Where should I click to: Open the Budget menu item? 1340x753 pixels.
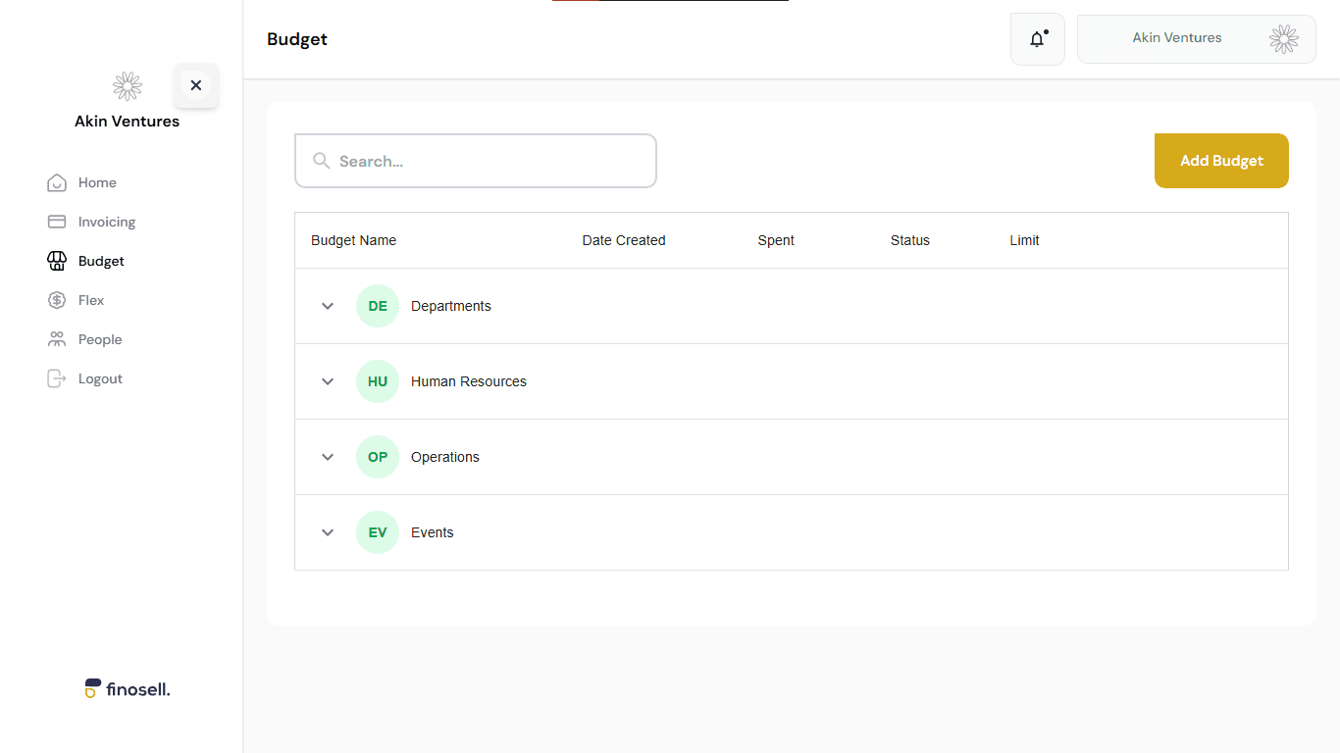coord(101,261)
